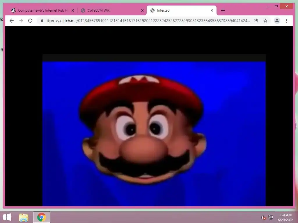
Task: Click the ttproxy.glitch.me address bar
Action: (x=148, y=21)
